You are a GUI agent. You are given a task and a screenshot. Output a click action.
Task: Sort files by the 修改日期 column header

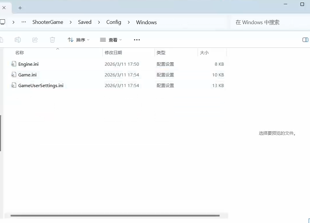tap(113, 53)
